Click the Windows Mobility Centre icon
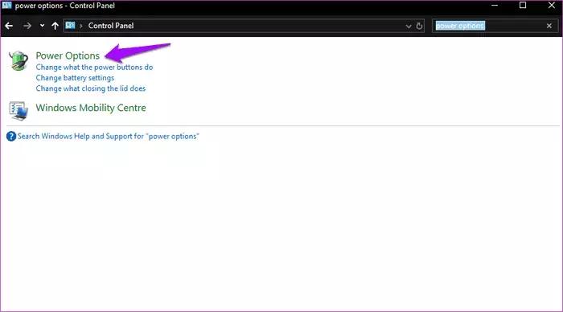Viewport: 563px width, 312px height. 18,111
